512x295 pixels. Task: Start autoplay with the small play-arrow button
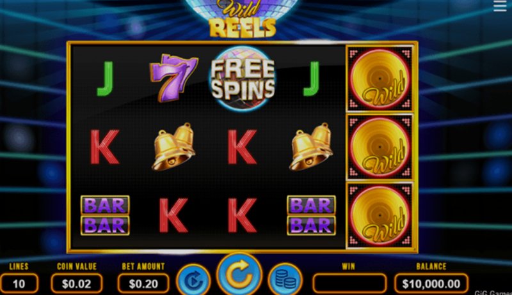[x=193, y=280]
